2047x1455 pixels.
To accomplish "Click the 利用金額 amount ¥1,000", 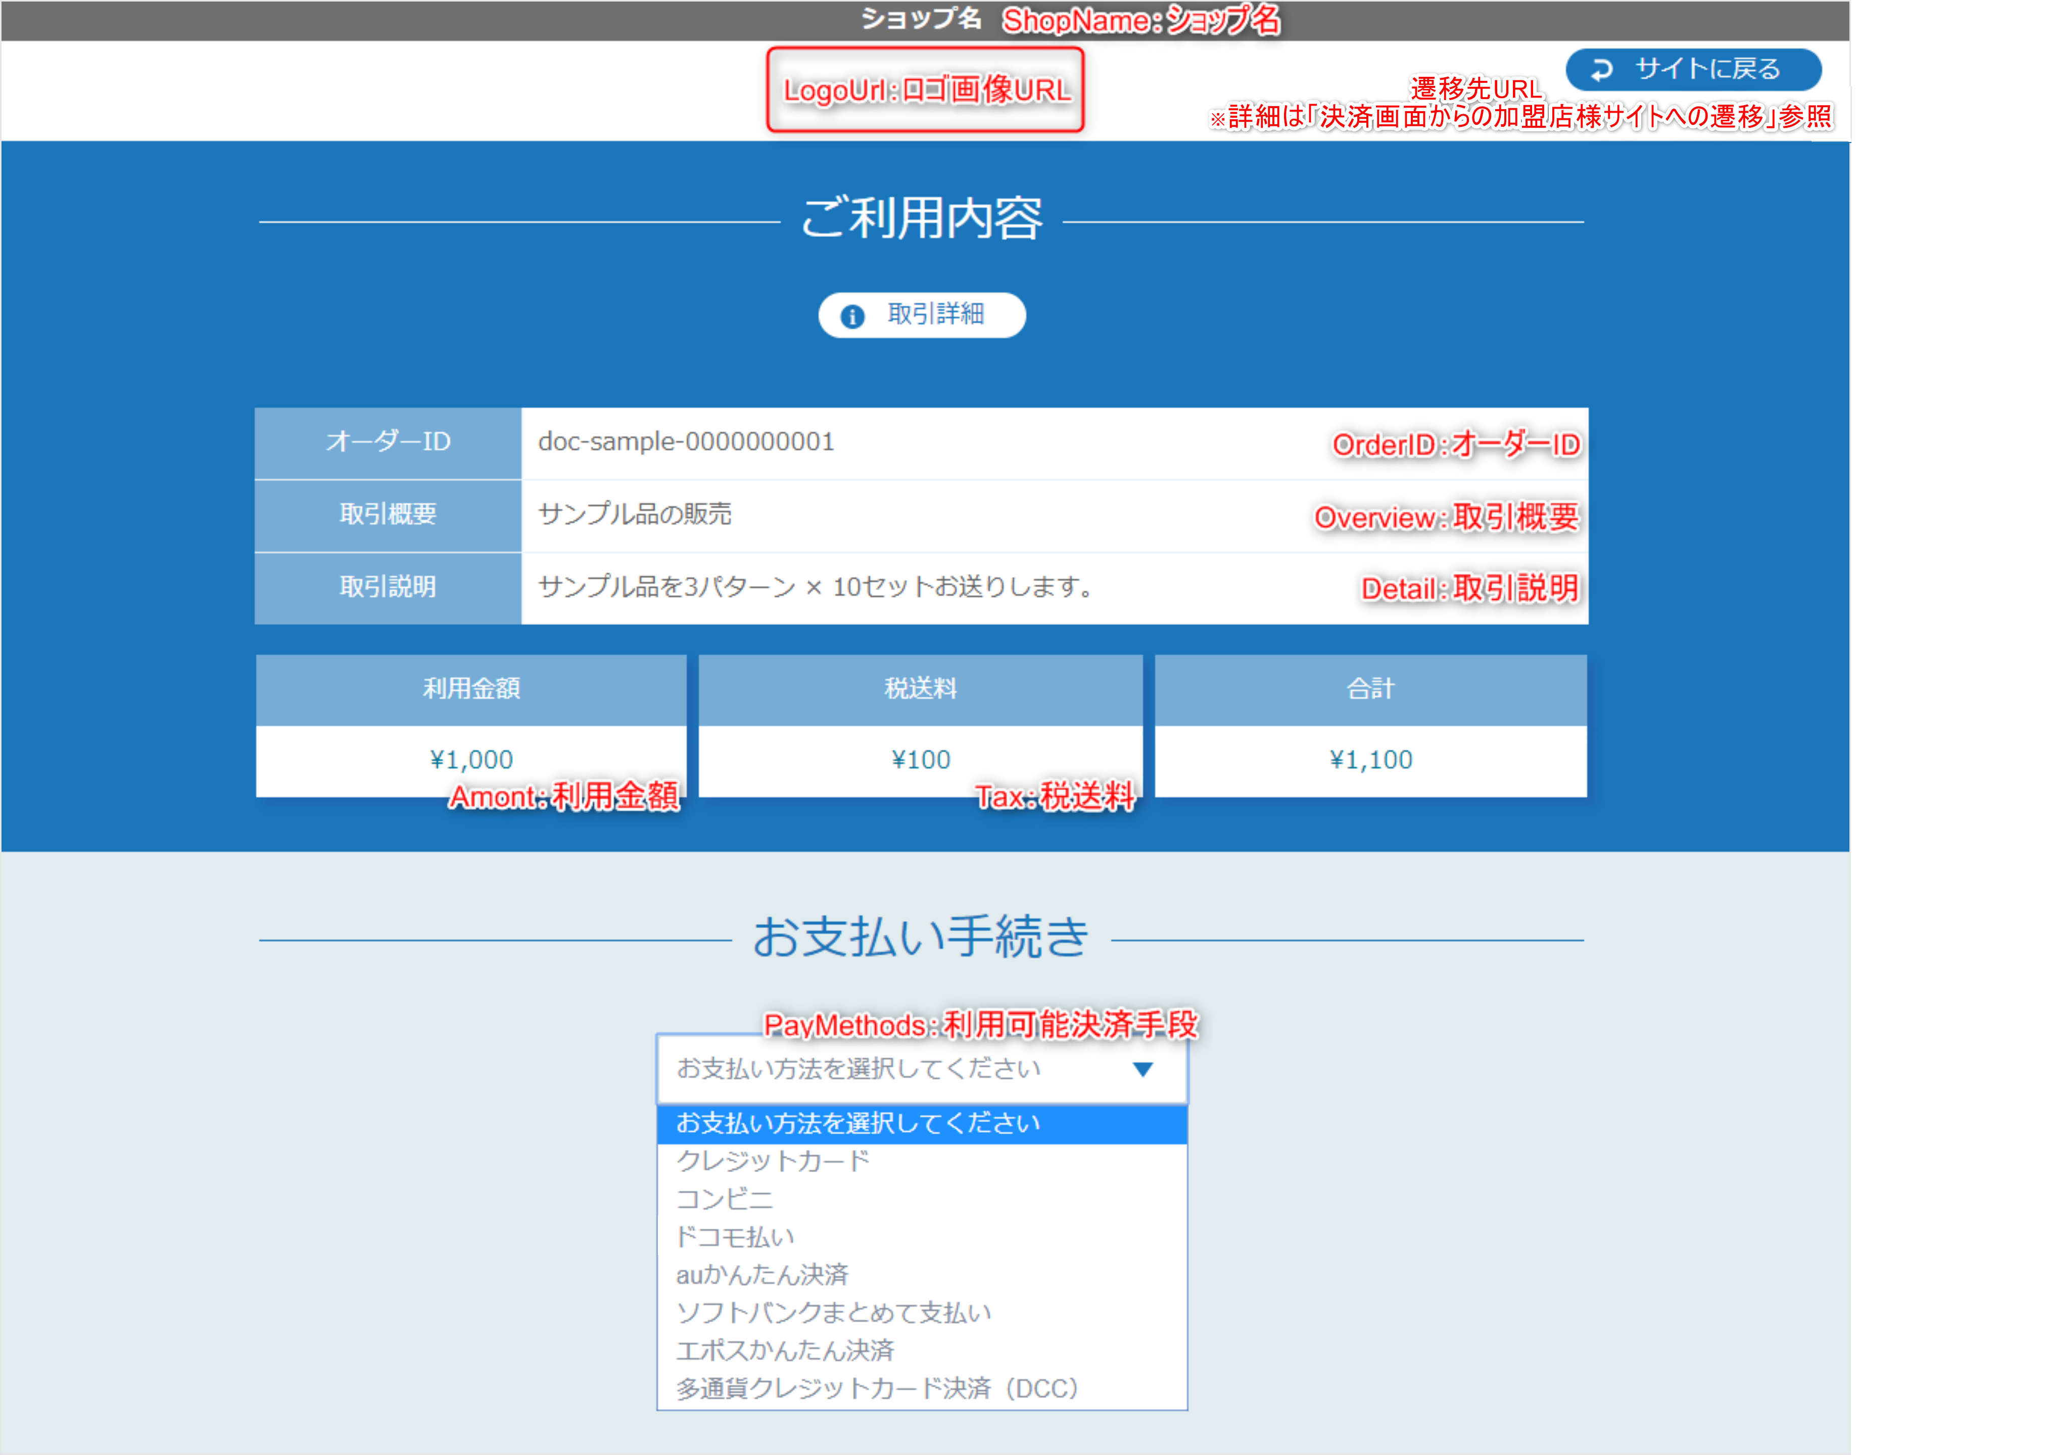I will 470,759.
